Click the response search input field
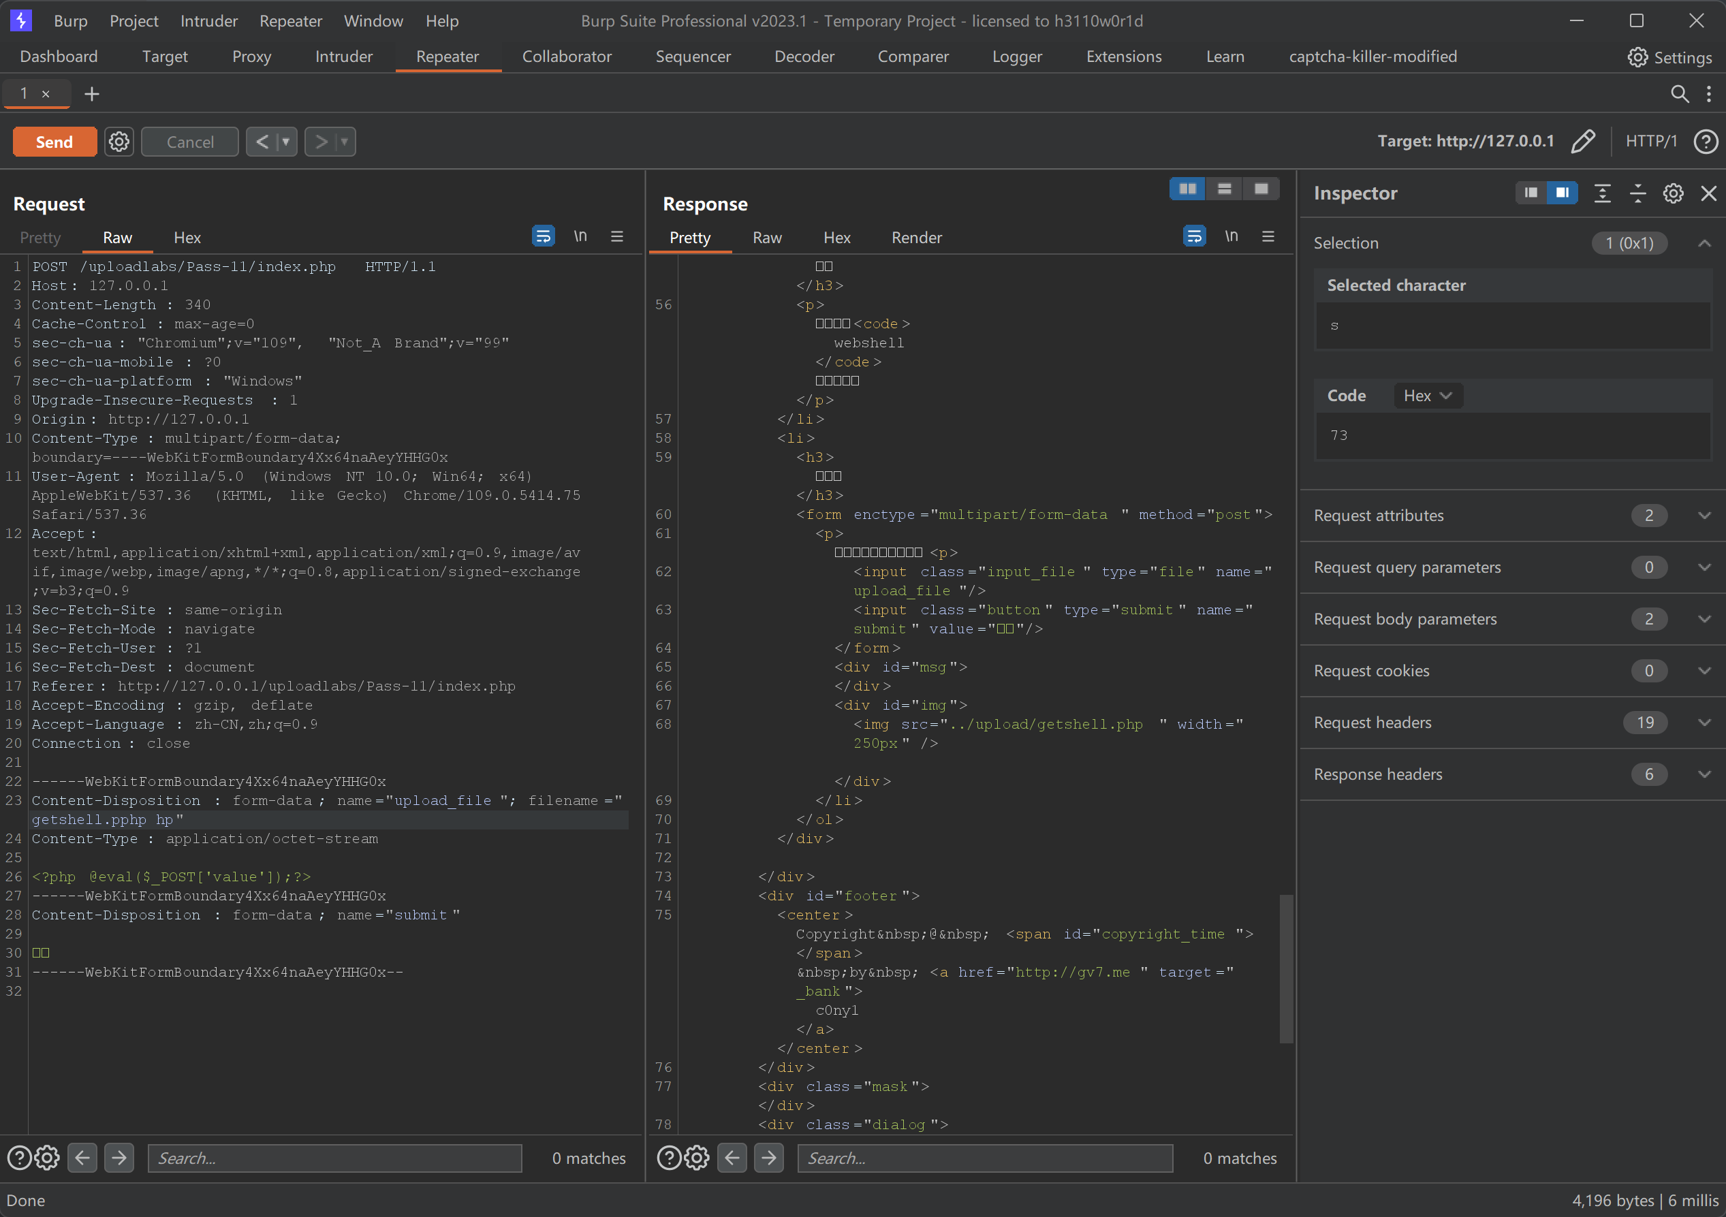Viewport: 1726px width, 1217px height. pyautogui.click(x=984, y=1158)
